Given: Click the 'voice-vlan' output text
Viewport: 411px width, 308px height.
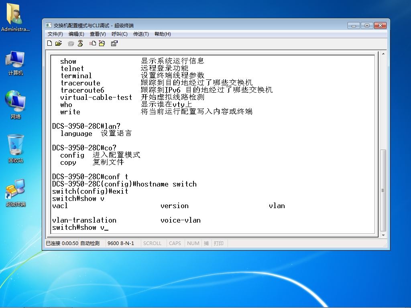Looking at the screenshot, I should coord(181,220).
